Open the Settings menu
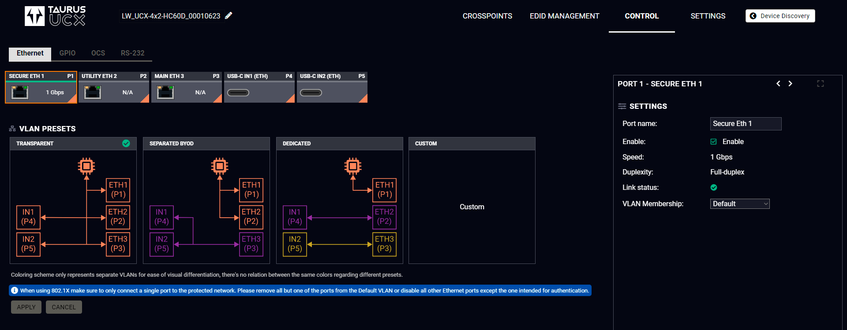Screen dimensions: 847x330 coord(708,16)
